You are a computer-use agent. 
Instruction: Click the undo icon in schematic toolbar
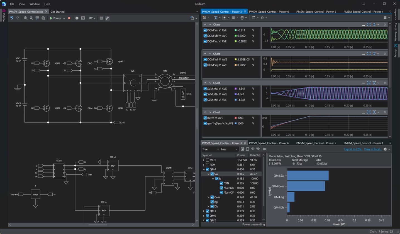12,18
